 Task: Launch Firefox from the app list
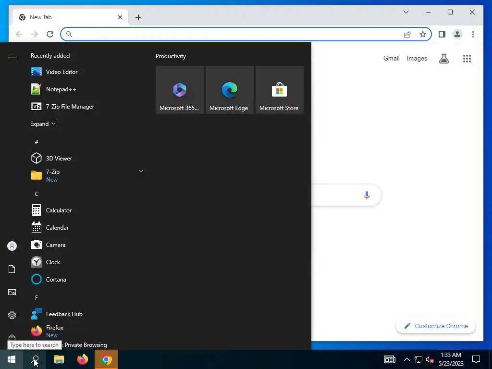pos(88,331)
